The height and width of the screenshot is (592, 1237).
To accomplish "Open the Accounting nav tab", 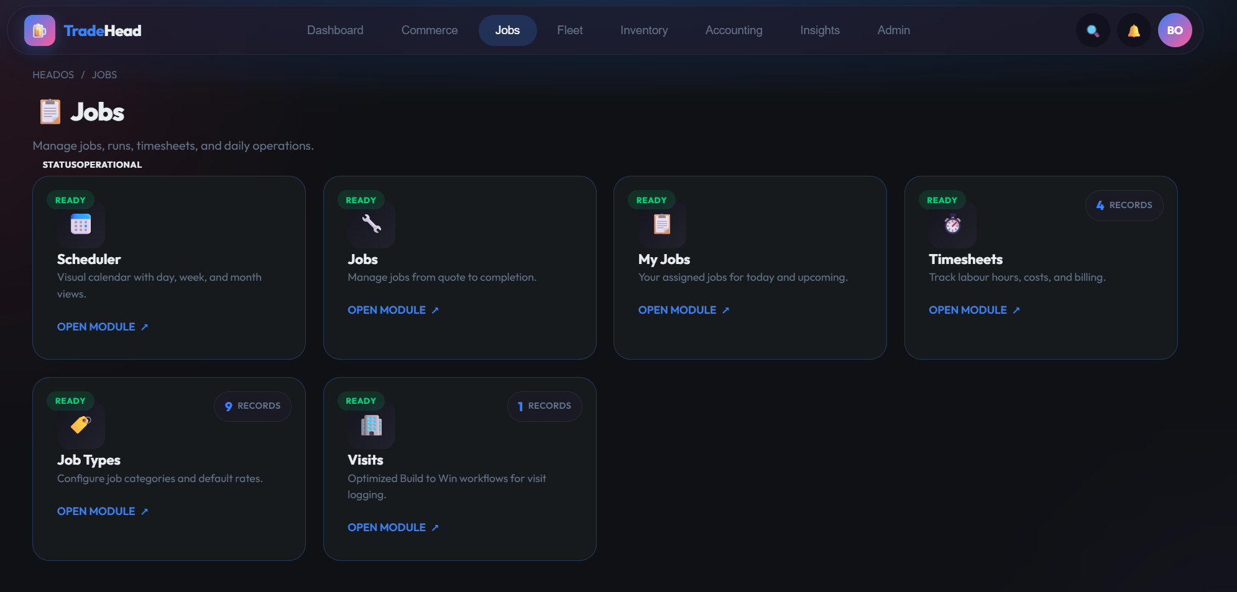I will pyautogui.click(x=733, y=30).
